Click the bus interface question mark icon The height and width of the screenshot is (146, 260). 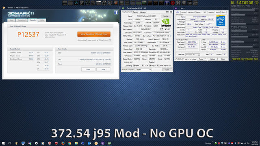(171, 36)
